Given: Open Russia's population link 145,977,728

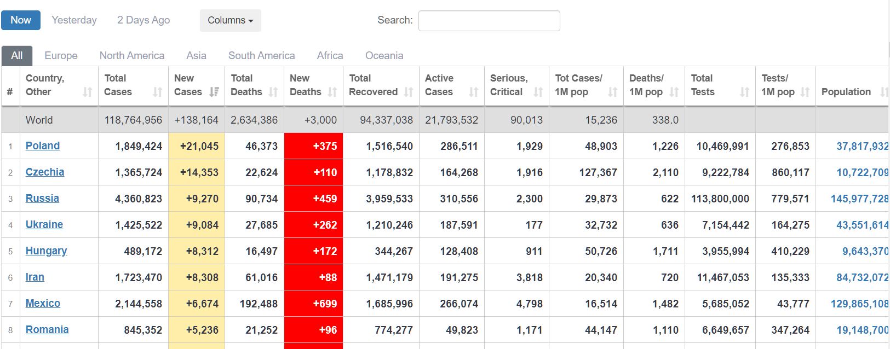Looking at the screenshot, I should (x=859, y=199).
